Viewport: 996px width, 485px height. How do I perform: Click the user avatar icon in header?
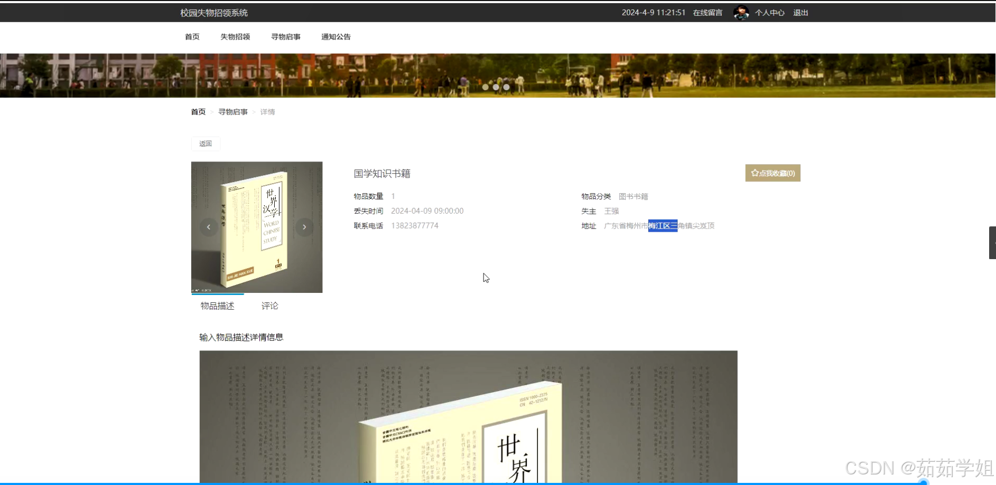741,13
